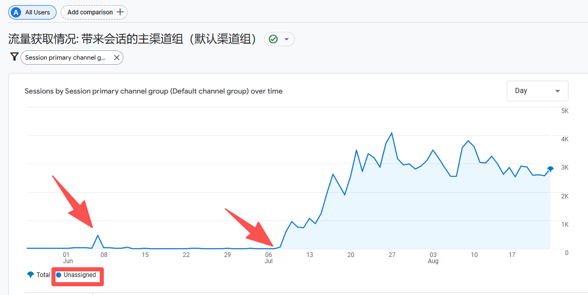The height and width of the screenshot is (295, 588).
Task: Select the All Users segment chip
Action: (x=32, y=12)
